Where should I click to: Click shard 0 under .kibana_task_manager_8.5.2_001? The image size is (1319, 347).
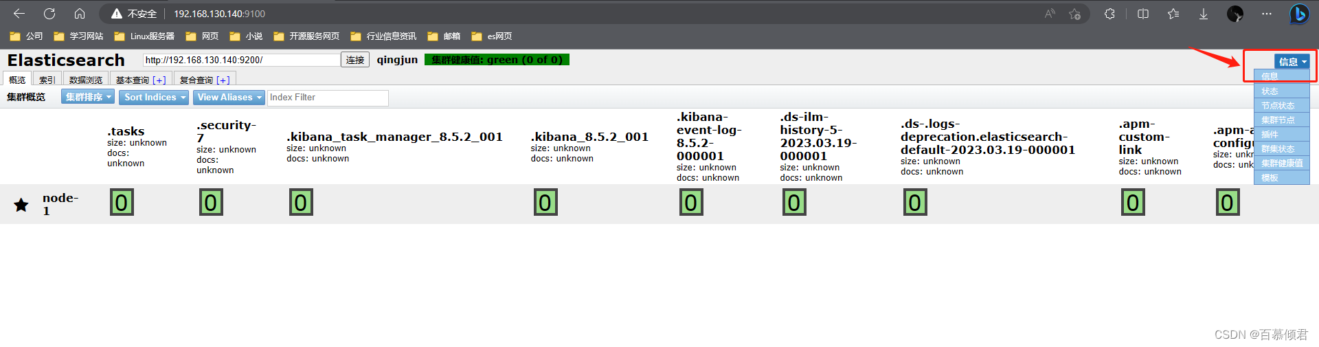pyautogui.click(x=301, y=203)
